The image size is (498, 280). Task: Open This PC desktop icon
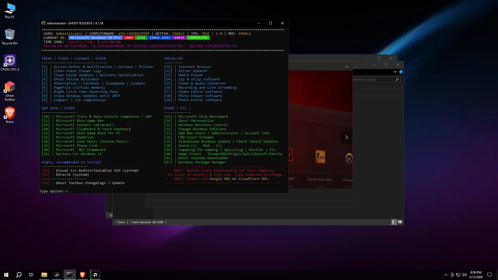click(x=10, y=11)
